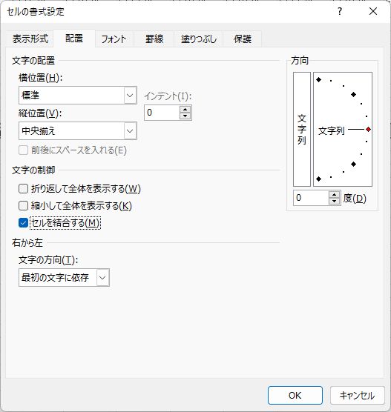Open 文字の方向 dropdown

click(x=64, y=277)
